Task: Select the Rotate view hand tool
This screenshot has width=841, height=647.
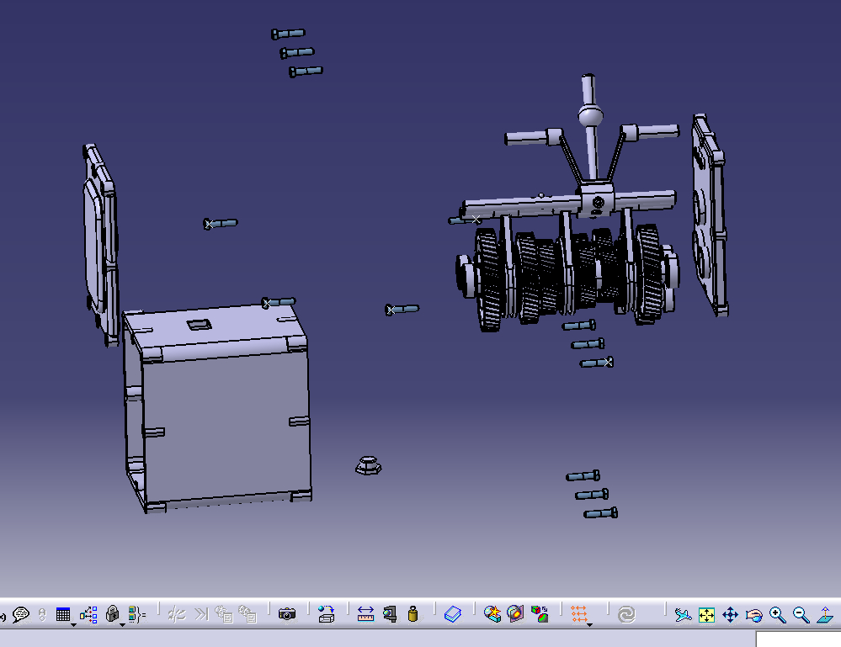Action: (x=754, y=615)
